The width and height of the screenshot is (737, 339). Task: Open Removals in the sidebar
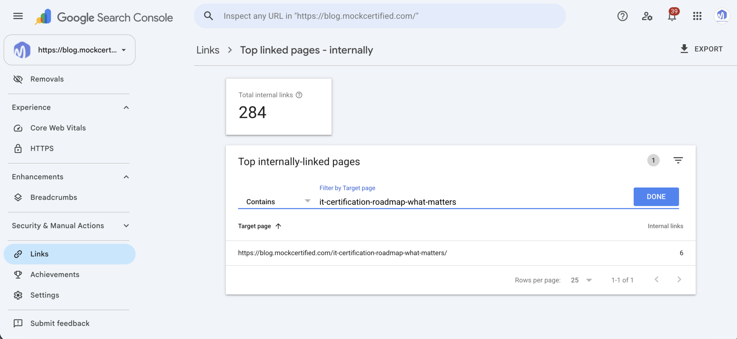coord(70,79)
